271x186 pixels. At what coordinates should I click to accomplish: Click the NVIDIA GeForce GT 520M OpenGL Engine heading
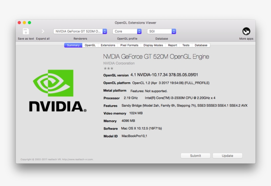pos(156,56)
